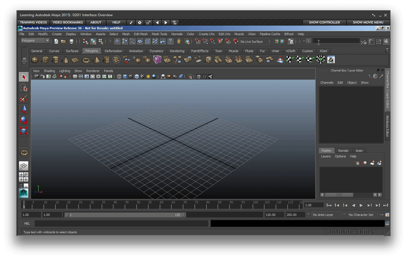Click the SHOW CONTROLLER button
This screenshot has height=259, width=407.
pyautogui.click(x=324, y=22)
